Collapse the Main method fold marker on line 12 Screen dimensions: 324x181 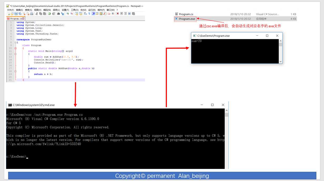point(15,54)
